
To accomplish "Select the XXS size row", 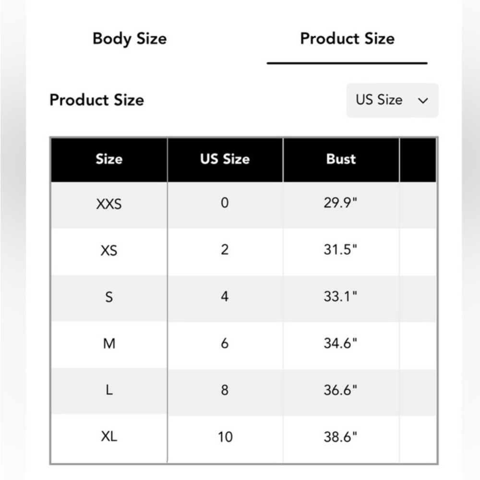I will [x=244, y=204].
